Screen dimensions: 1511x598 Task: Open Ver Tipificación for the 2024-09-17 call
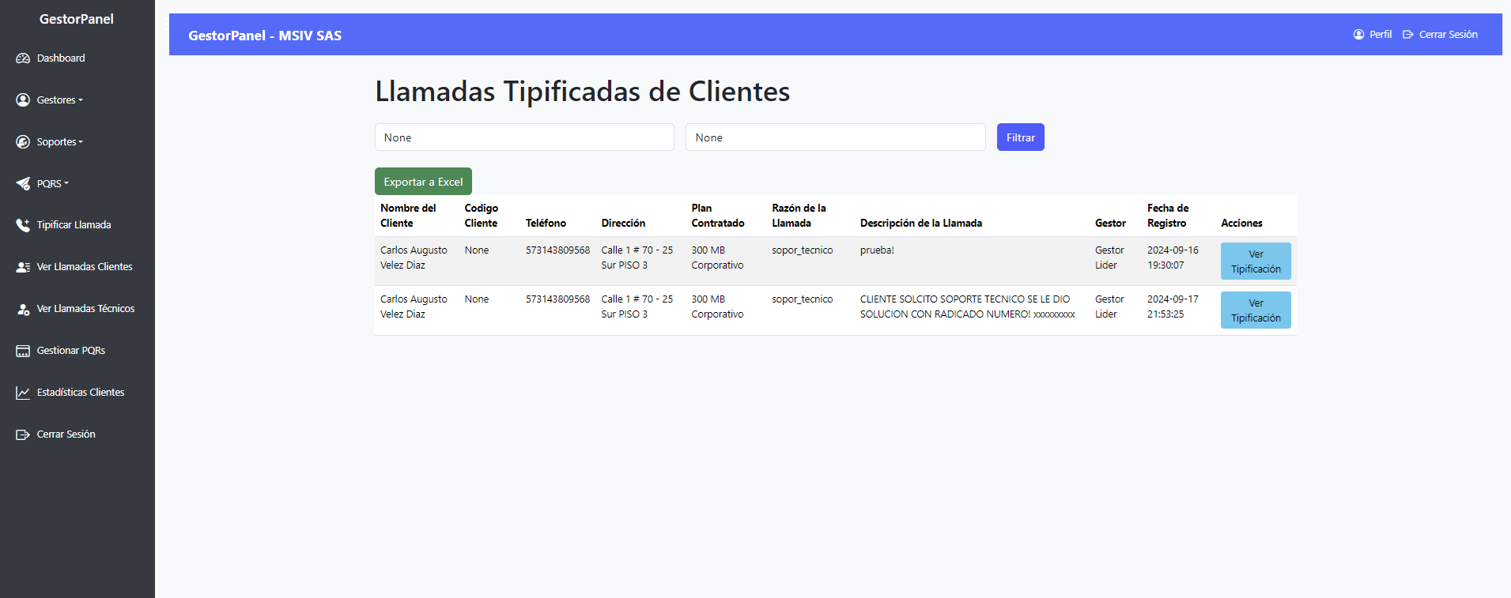tap(1255, 310)
